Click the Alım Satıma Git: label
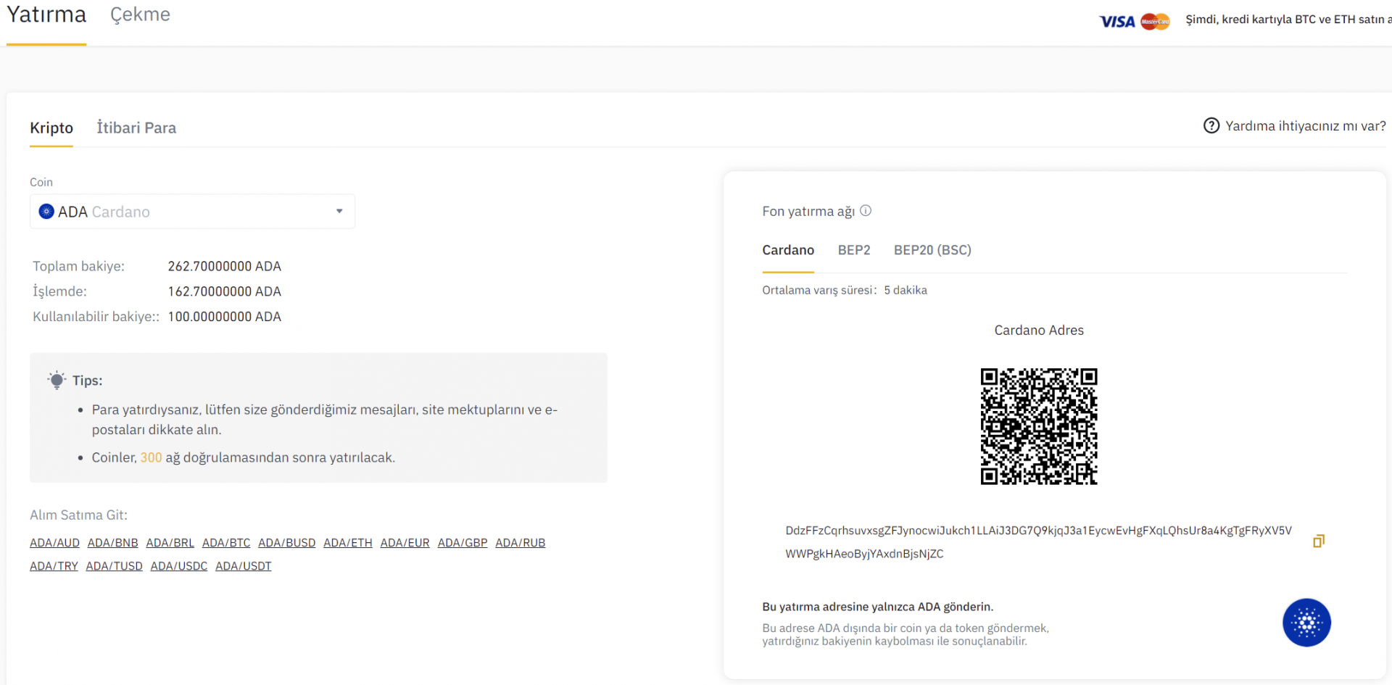Image resolution: width=1392 pixels, height=685 pixels. (78, 515)
